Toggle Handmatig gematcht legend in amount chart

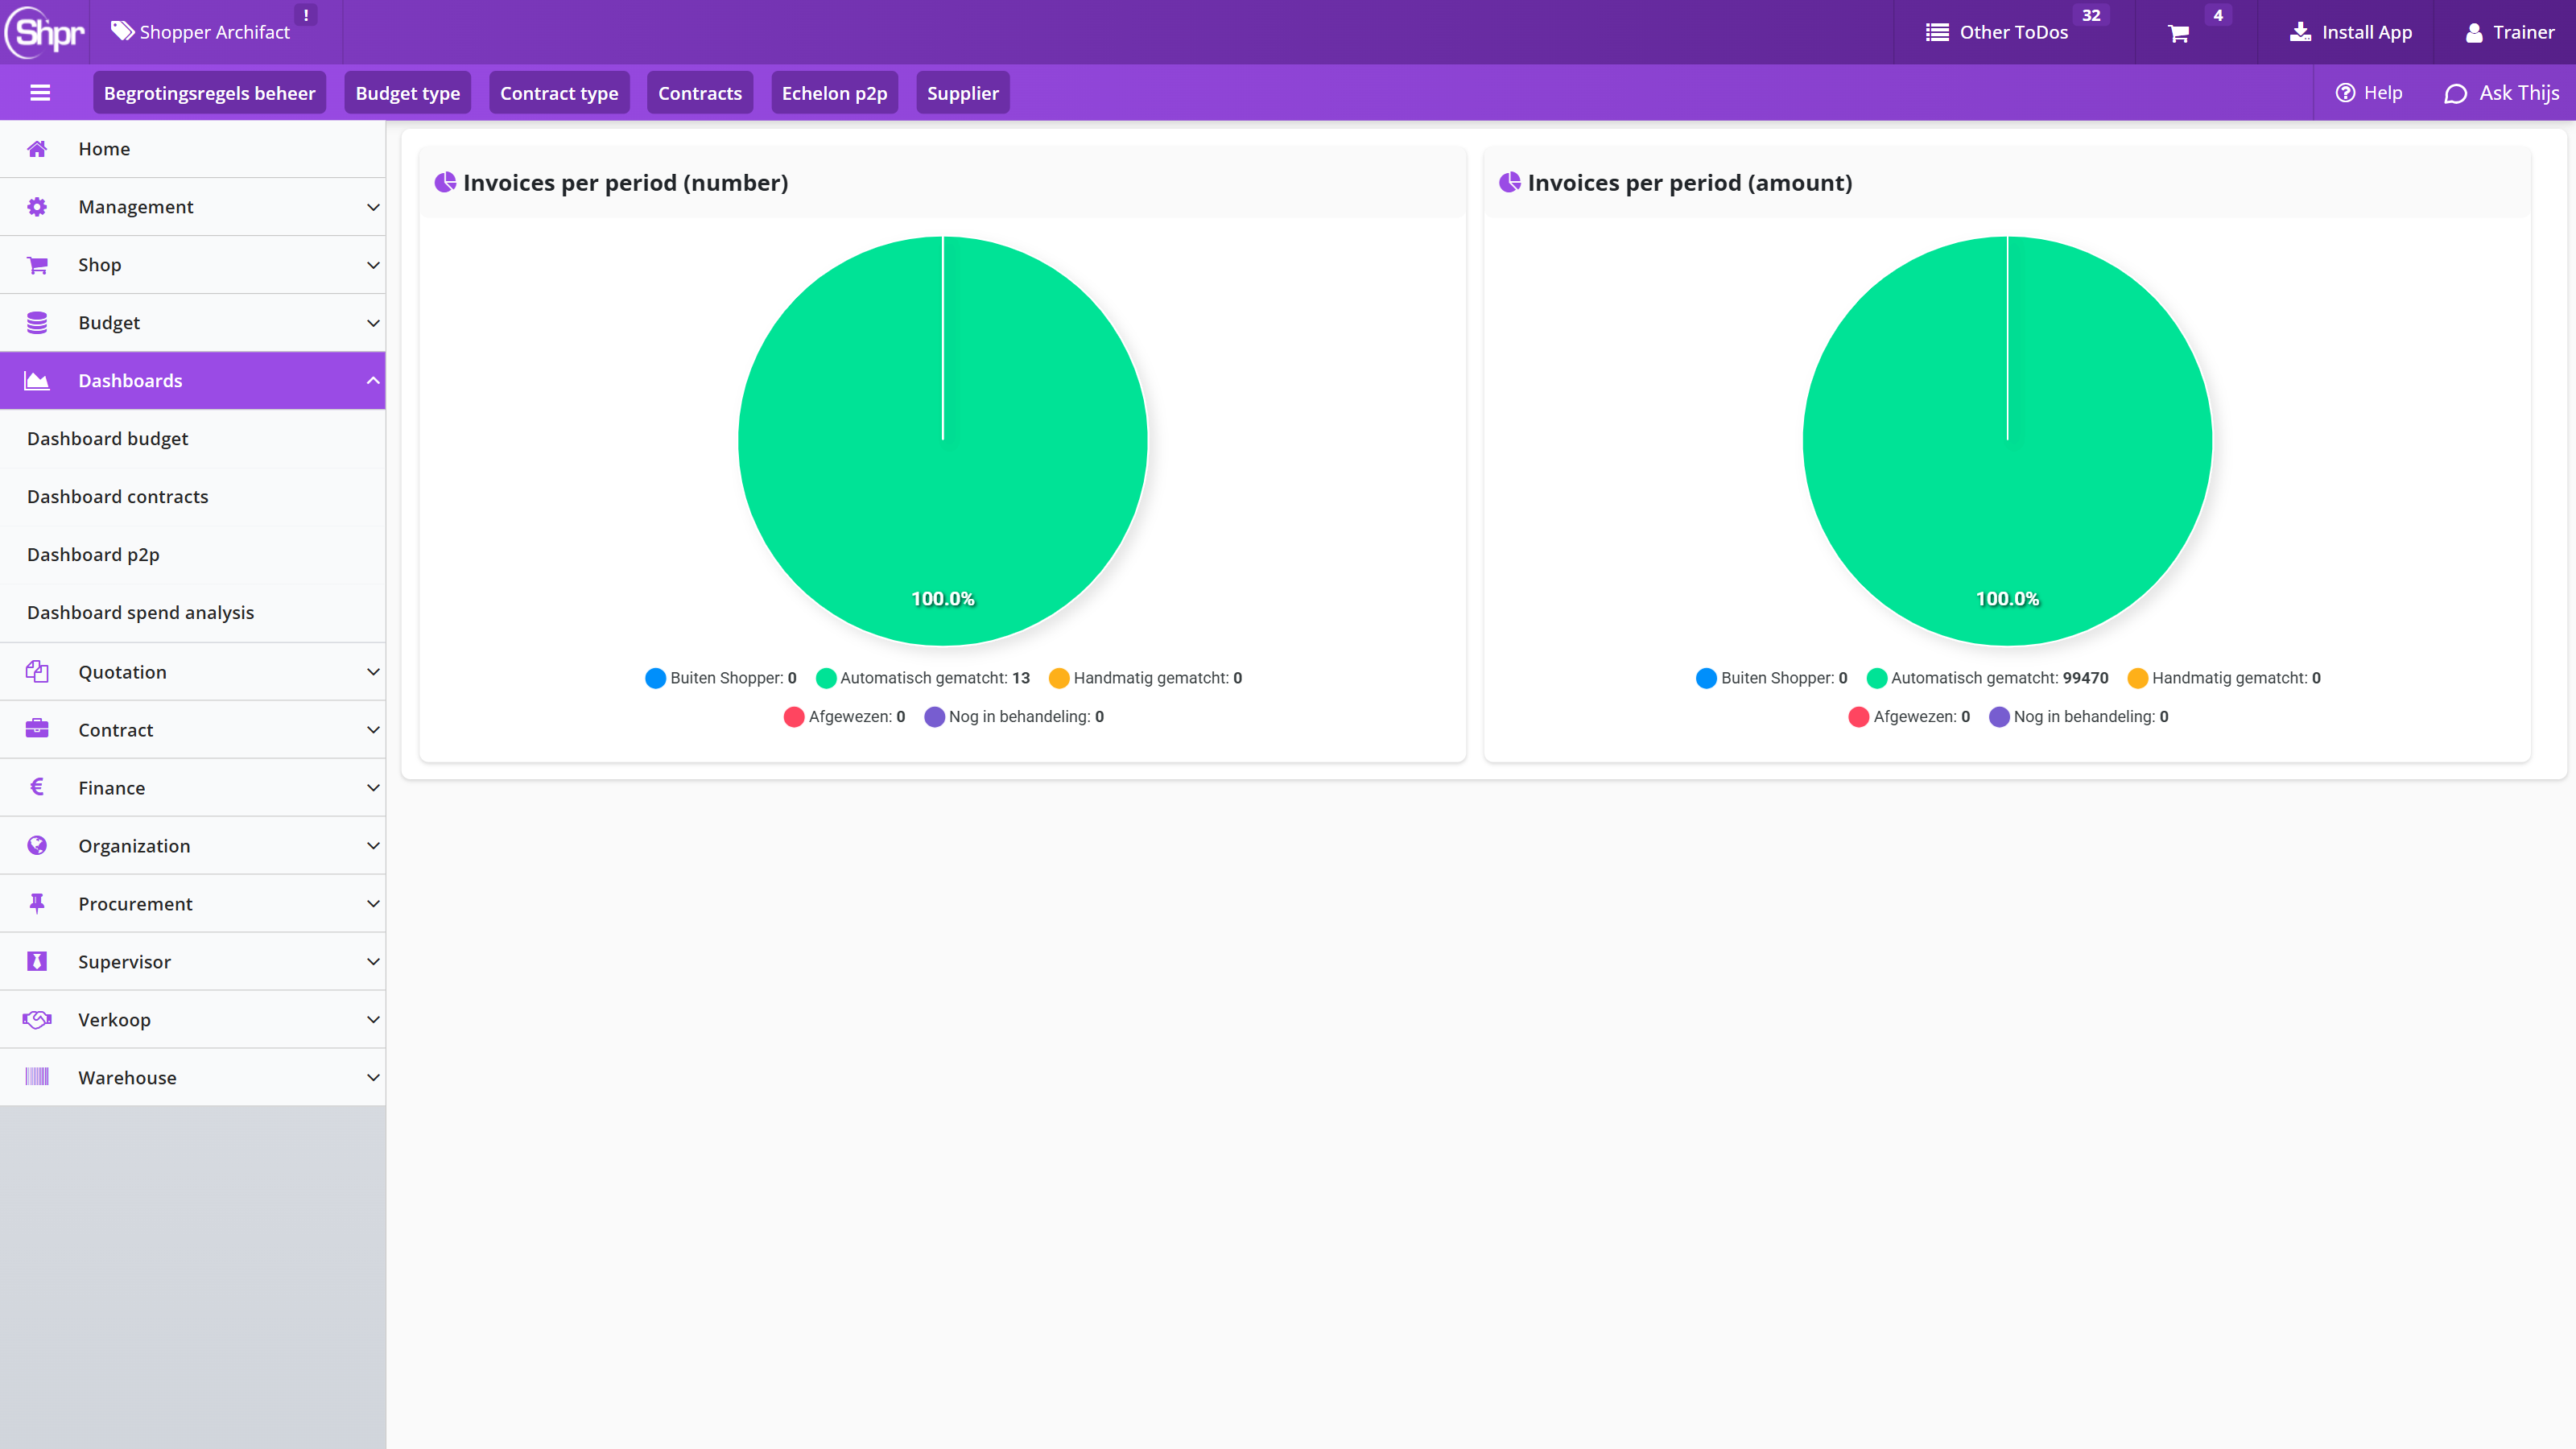2224,678
